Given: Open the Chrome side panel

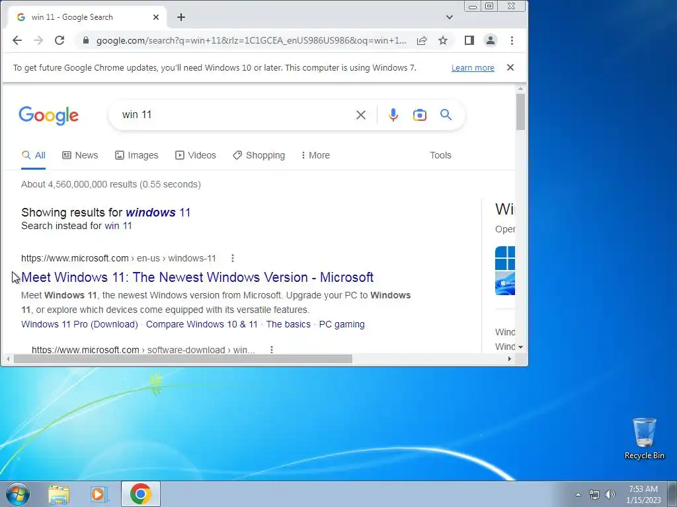Looking at the screenshot, I should tap(469, 40).
